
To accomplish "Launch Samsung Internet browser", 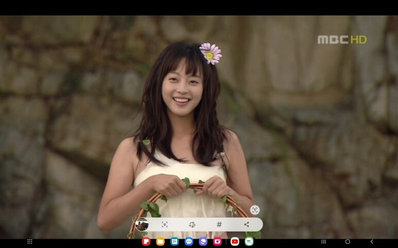I will (203, 242).
